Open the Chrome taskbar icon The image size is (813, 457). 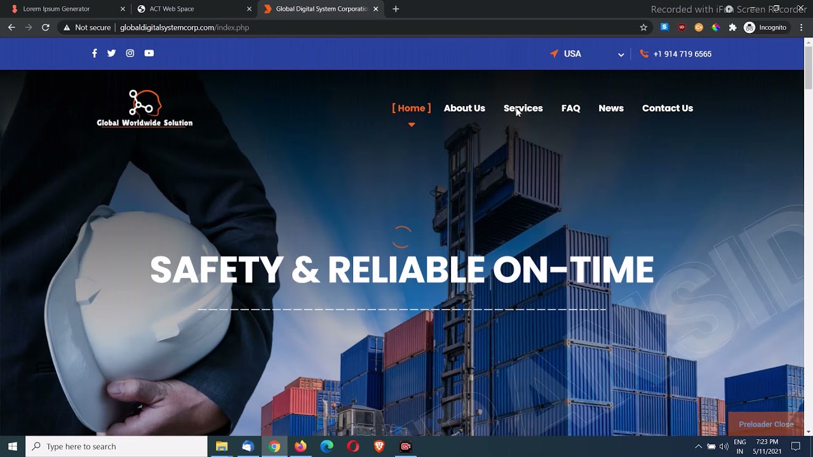pos(274,446)
